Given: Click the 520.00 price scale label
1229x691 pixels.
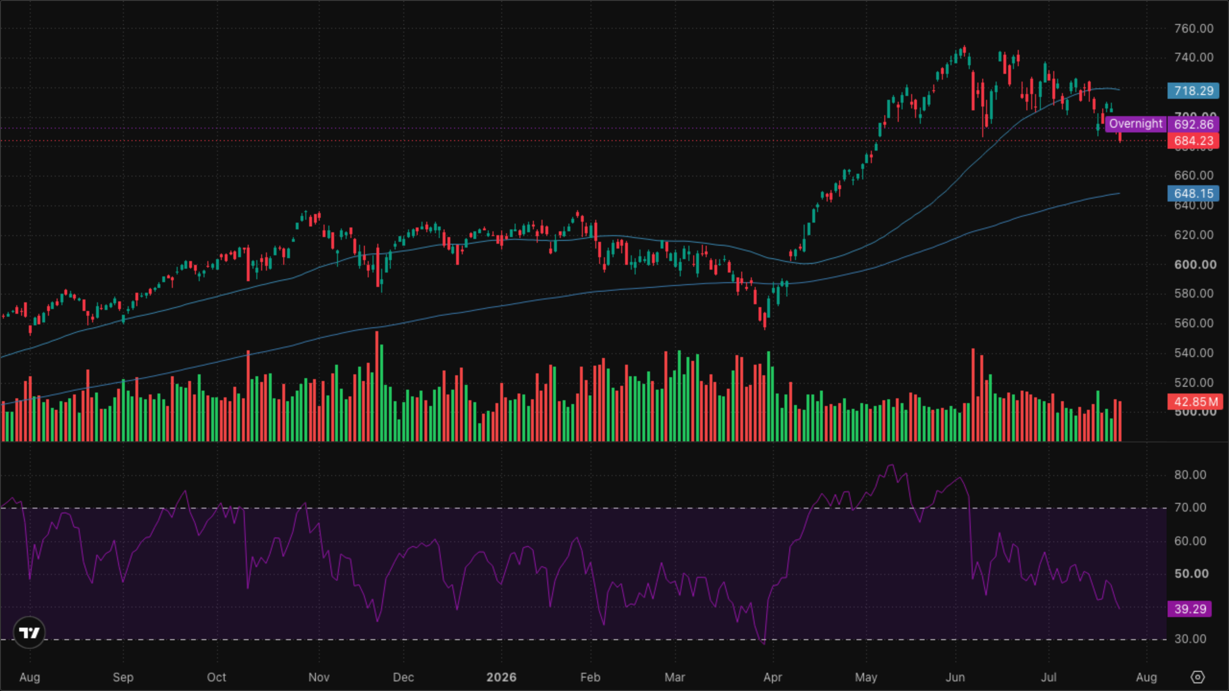Looking at the screenshot, I should tap(1193, 383).
